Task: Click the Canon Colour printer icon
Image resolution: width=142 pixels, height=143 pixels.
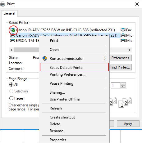Action: (13, 35)
